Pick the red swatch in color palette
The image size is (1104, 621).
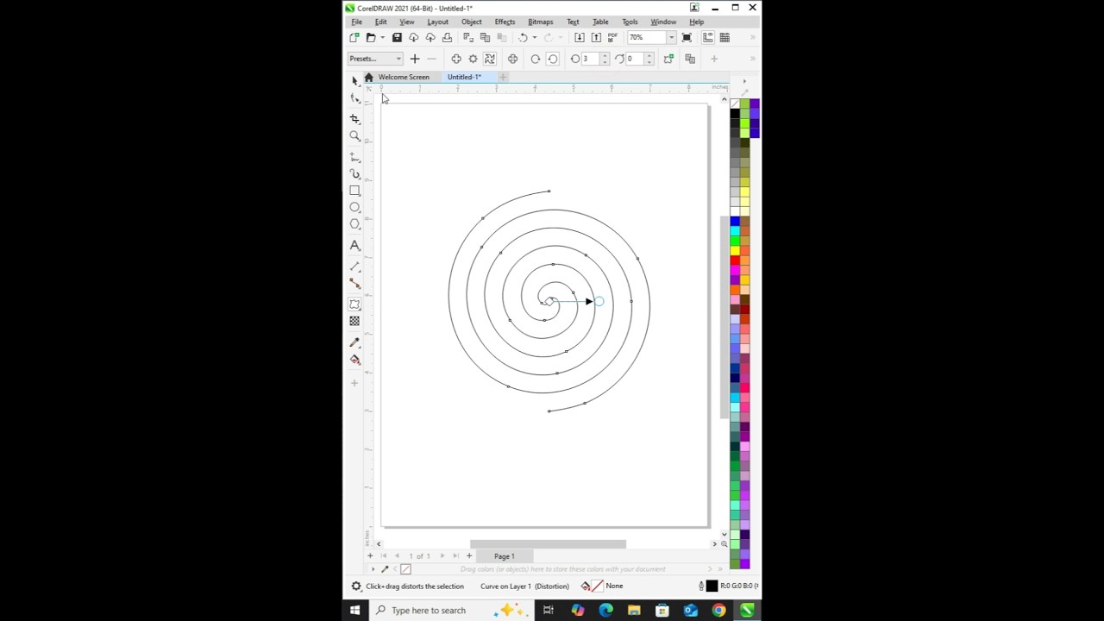[x=735, y=260]
